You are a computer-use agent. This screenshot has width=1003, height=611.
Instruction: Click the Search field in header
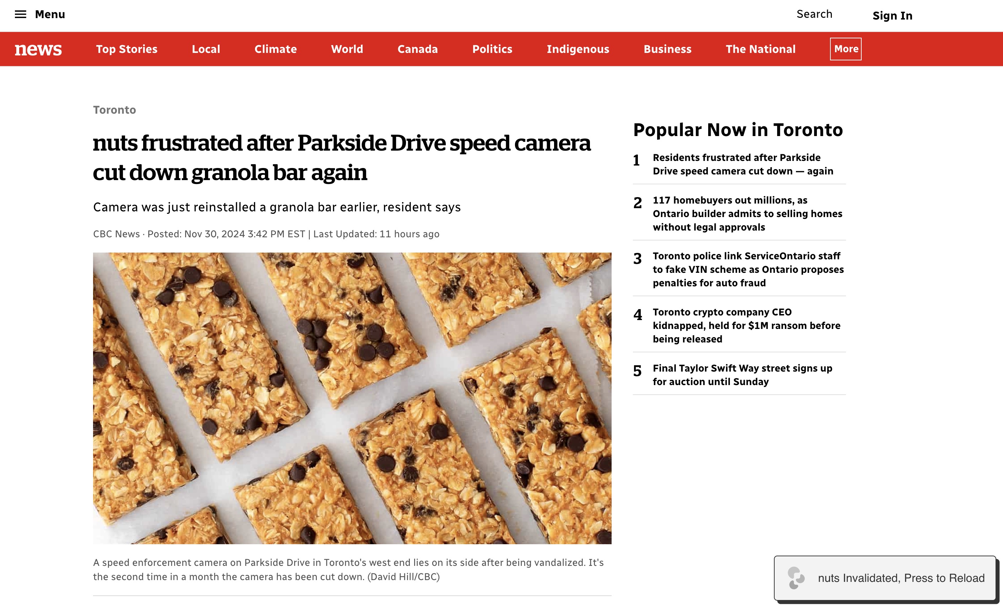(x=814, y=14)
